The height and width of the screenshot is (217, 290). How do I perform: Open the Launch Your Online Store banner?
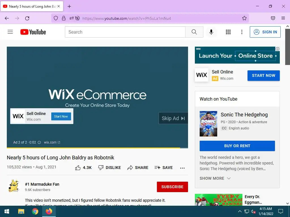click(x=237, y=55)
